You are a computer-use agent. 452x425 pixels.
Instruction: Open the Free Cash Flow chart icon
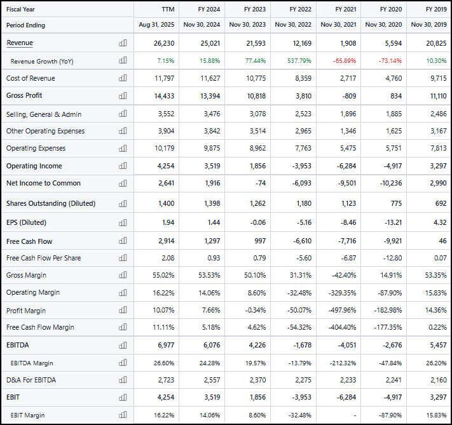(123, 242)
